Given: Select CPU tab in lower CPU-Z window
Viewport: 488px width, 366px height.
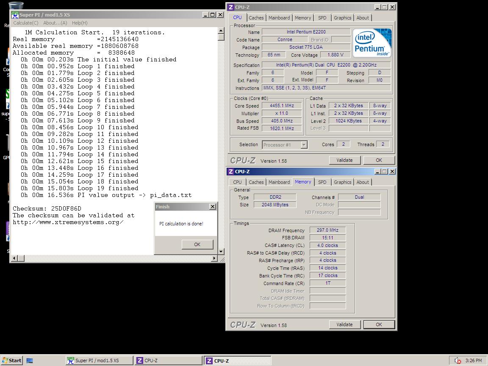Looking at the screenshot, I should [237, 182].
